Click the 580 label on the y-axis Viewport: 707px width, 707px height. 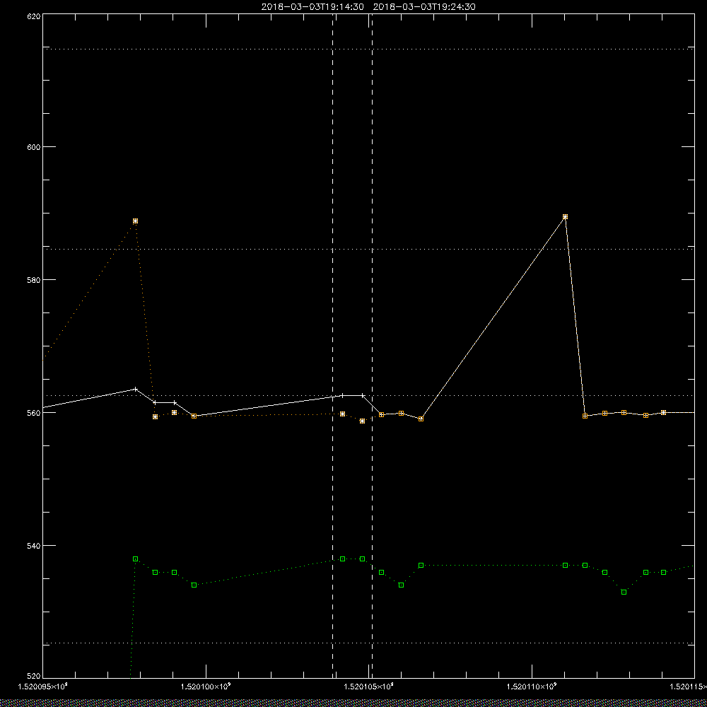tap(34, 279)
